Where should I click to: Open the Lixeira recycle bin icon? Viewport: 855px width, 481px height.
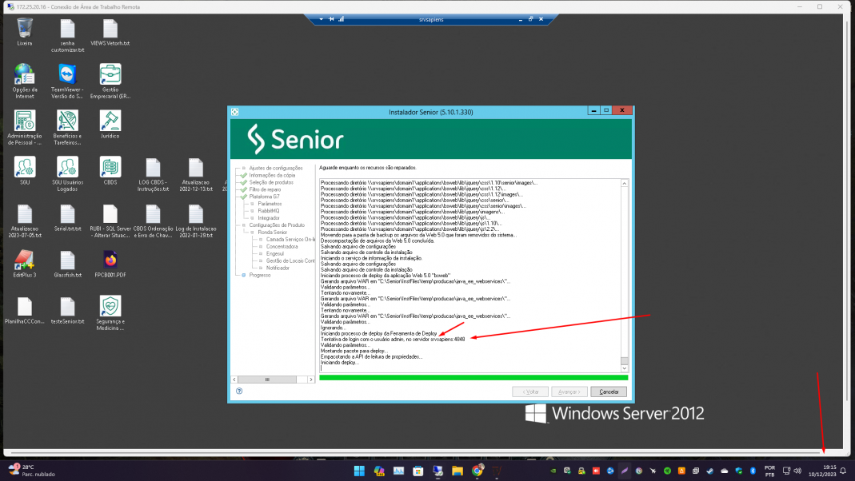[x=25, y=32]
